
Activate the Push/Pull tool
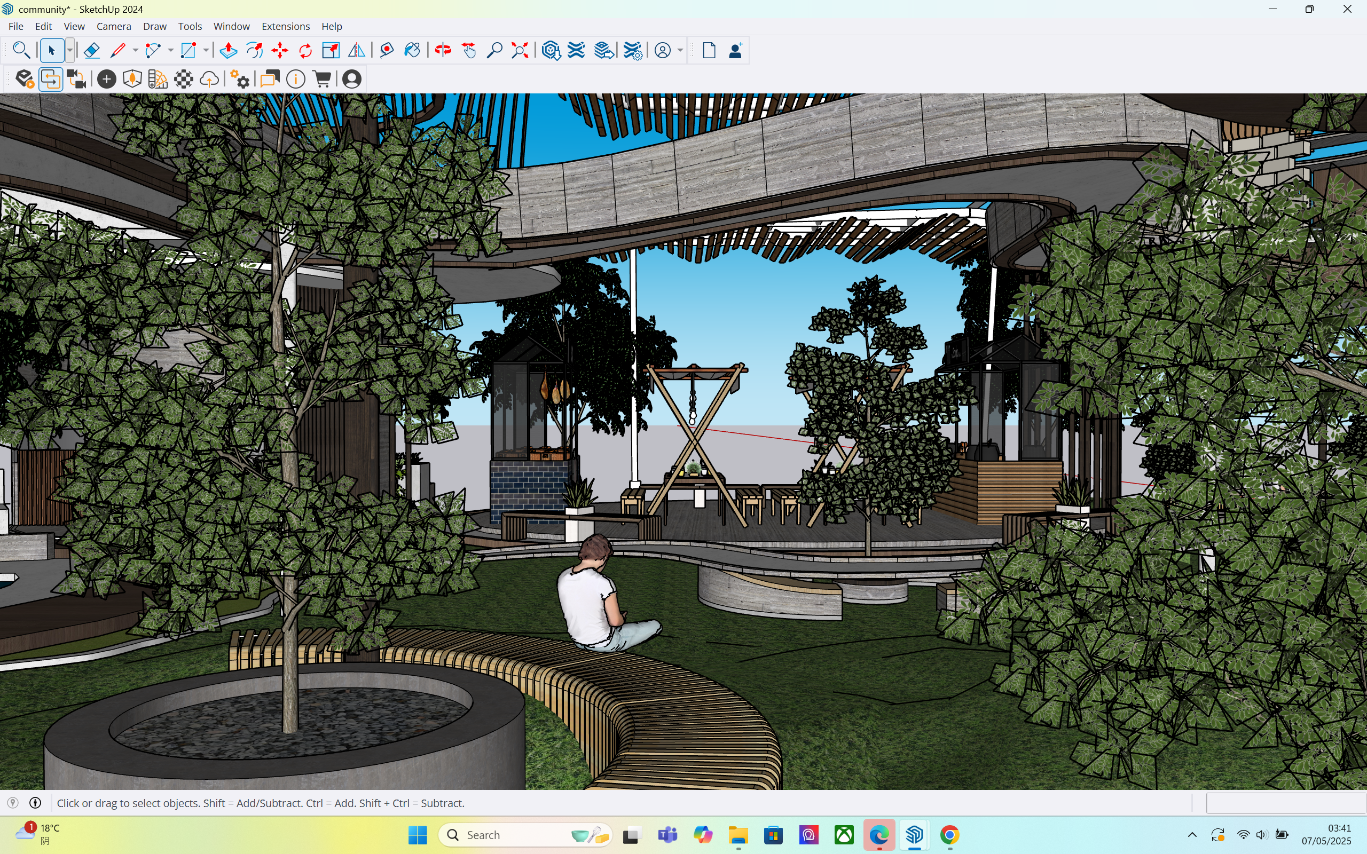228,51
